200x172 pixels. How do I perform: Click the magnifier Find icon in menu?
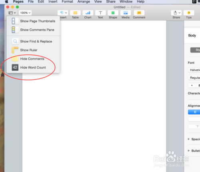[x=15, y=41]
